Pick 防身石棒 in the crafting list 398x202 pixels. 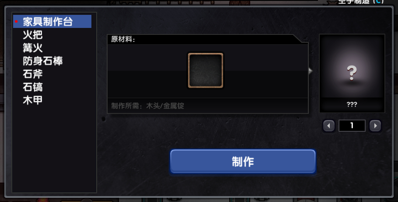click(x=43, y=61)
